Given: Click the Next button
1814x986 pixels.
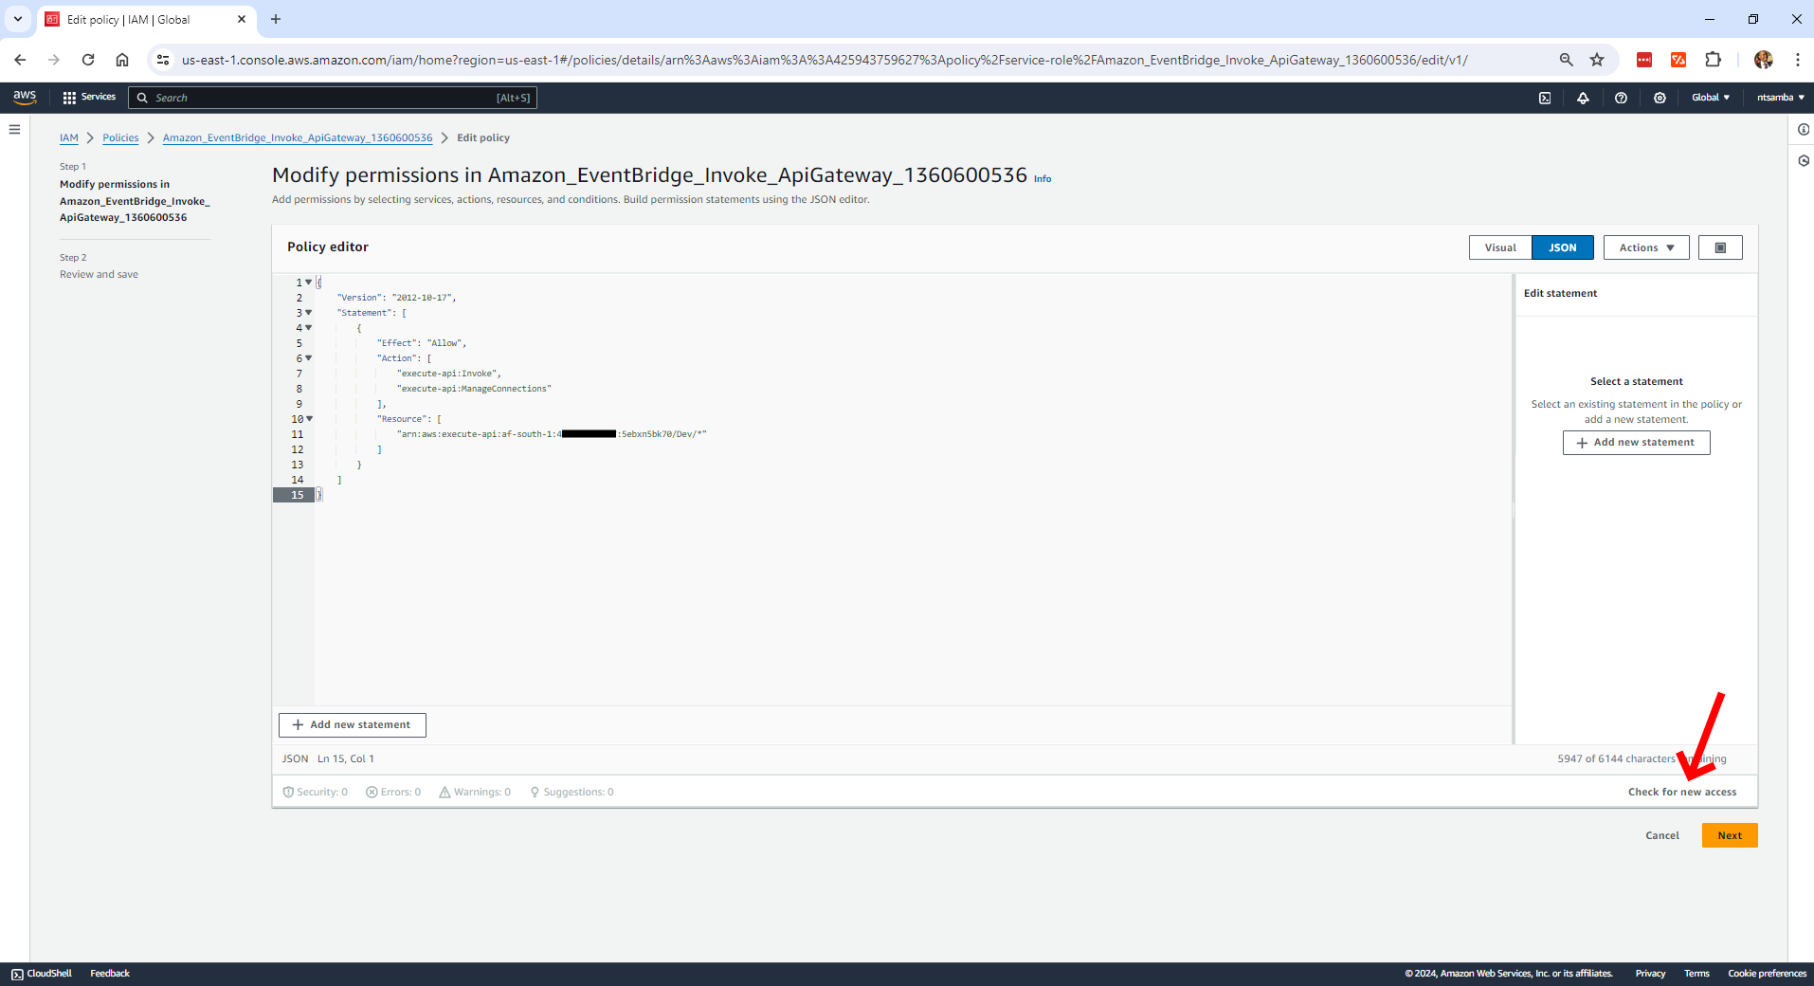Looking at the screenshot, I should (x=1729, y=835).
